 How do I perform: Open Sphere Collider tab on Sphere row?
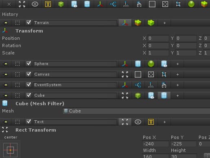[x=151, y=64]
